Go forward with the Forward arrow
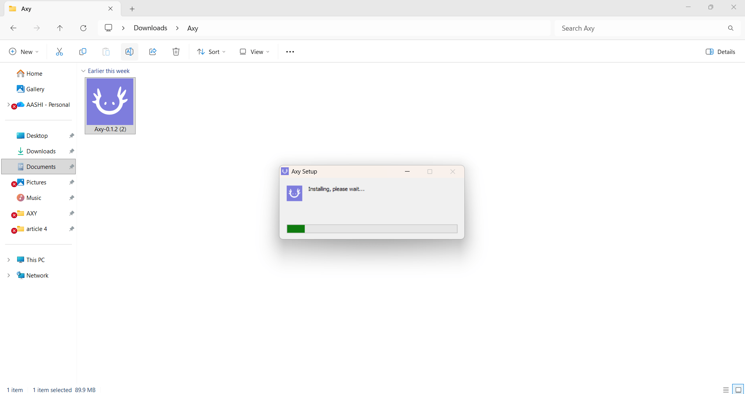 (37, 28)
